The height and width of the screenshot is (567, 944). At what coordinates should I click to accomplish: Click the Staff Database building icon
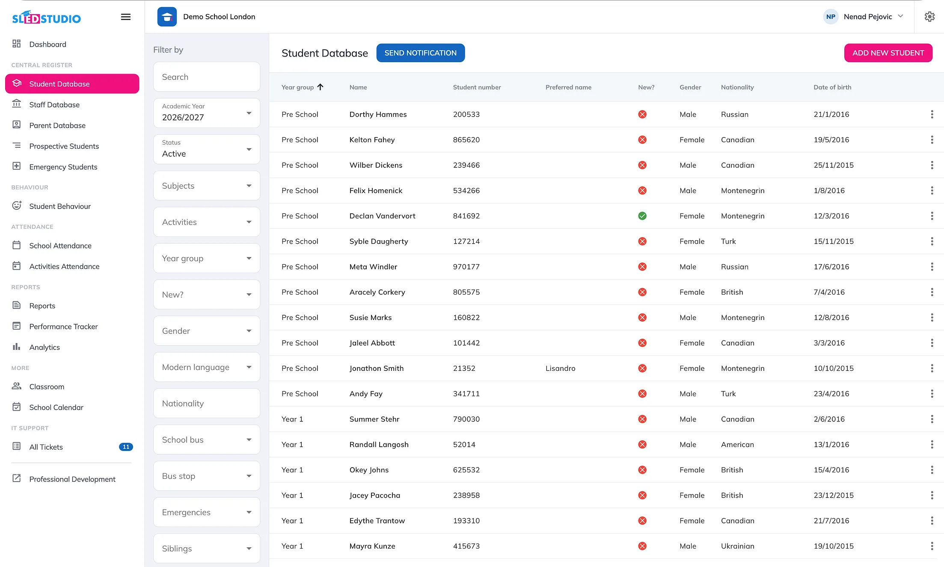17,104
